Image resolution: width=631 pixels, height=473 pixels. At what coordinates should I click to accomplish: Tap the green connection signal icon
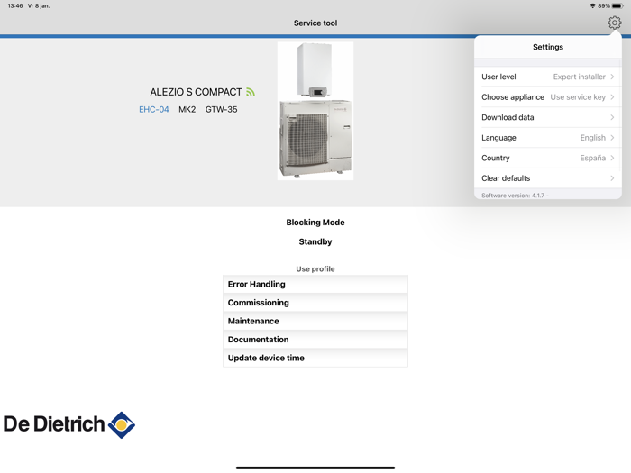tap(251, 92)
